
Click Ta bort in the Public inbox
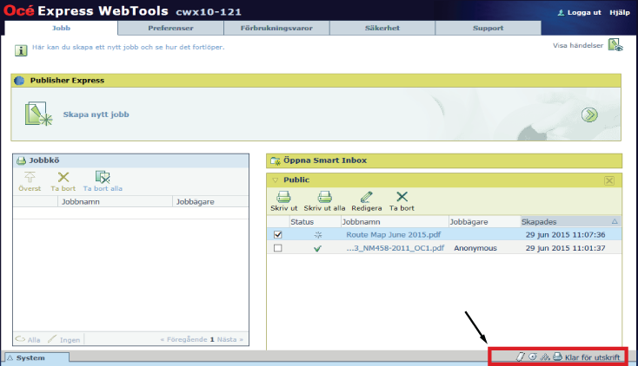point(402,201)
